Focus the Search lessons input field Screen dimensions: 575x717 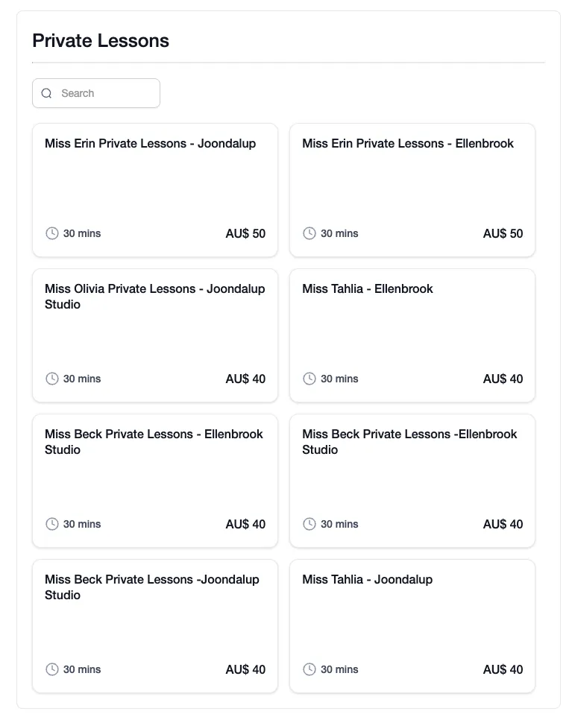104,93
